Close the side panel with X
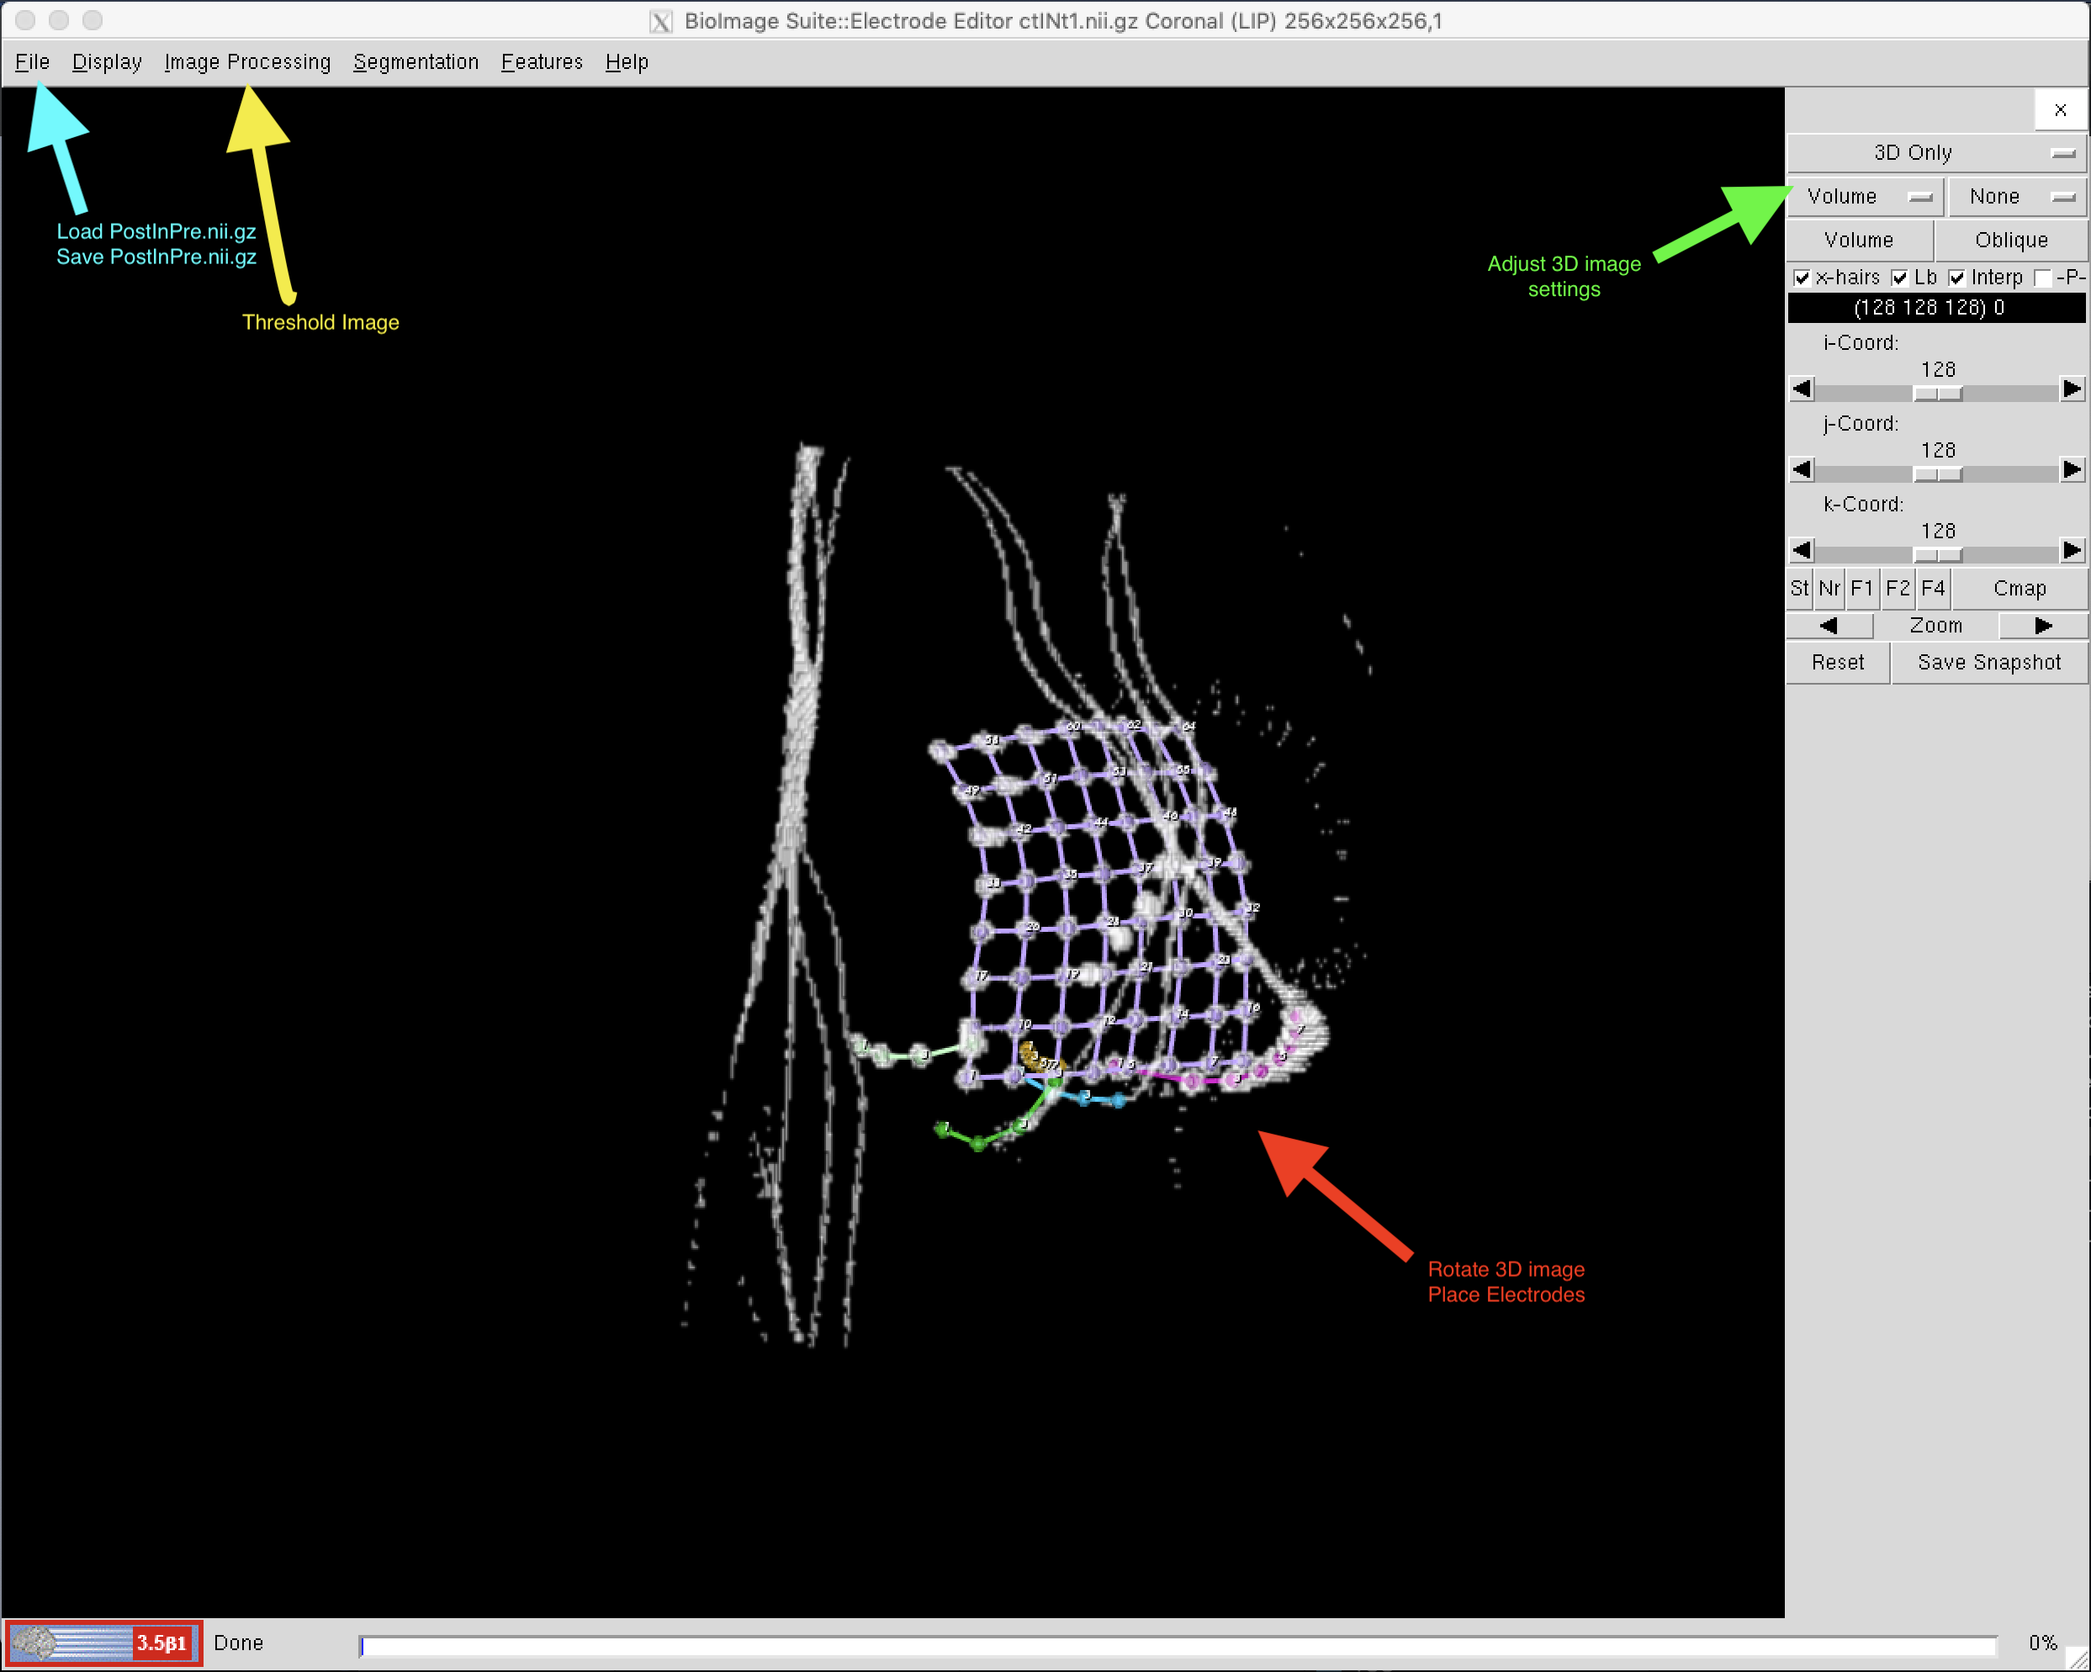2091x1672 pixels. tap(2060, 109)
